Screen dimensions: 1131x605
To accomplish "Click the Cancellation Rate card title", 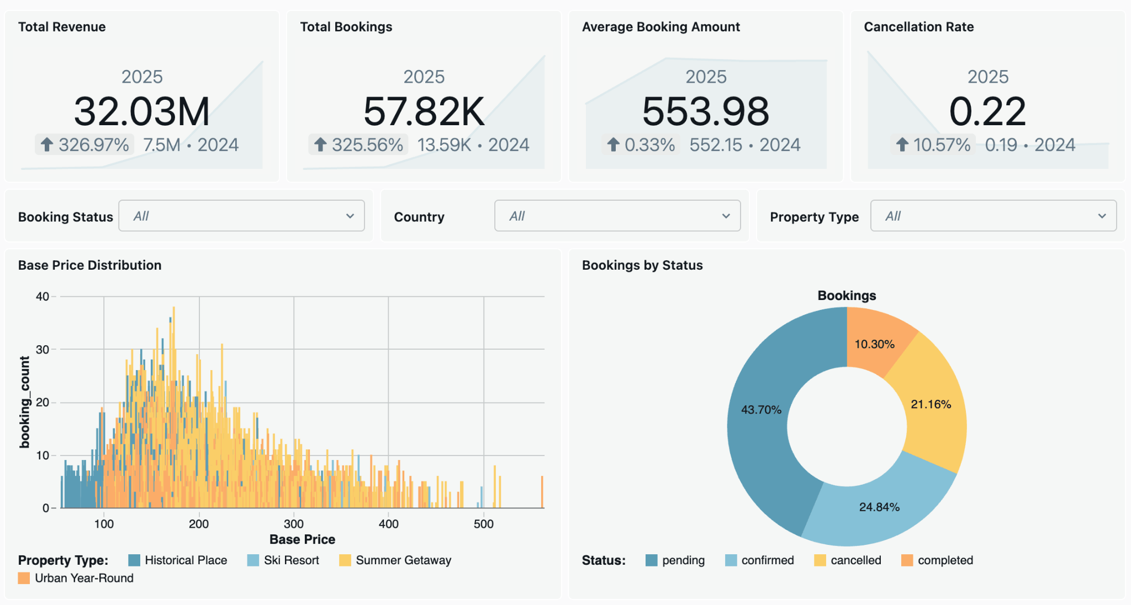I will click(919, 27).
